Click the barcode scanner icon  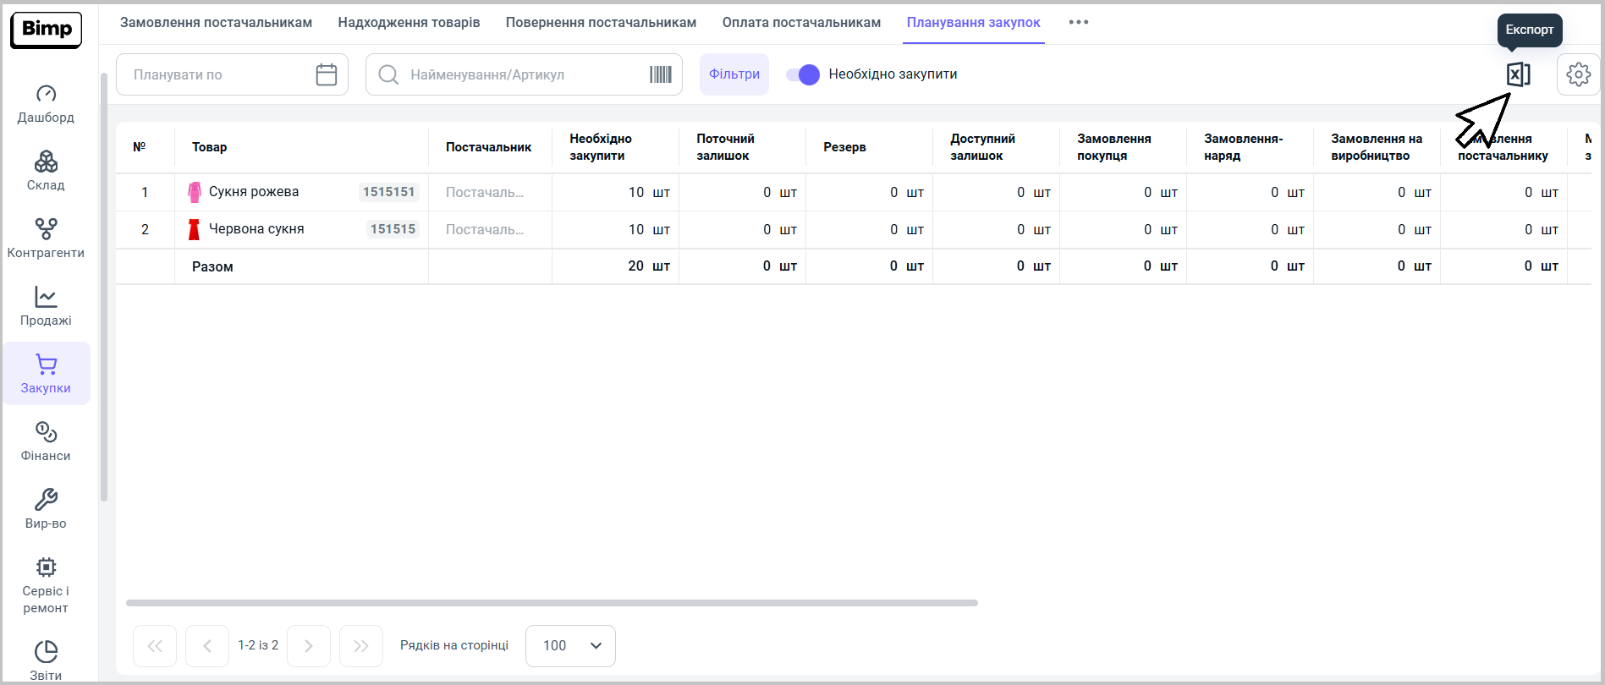click(660, 74)
